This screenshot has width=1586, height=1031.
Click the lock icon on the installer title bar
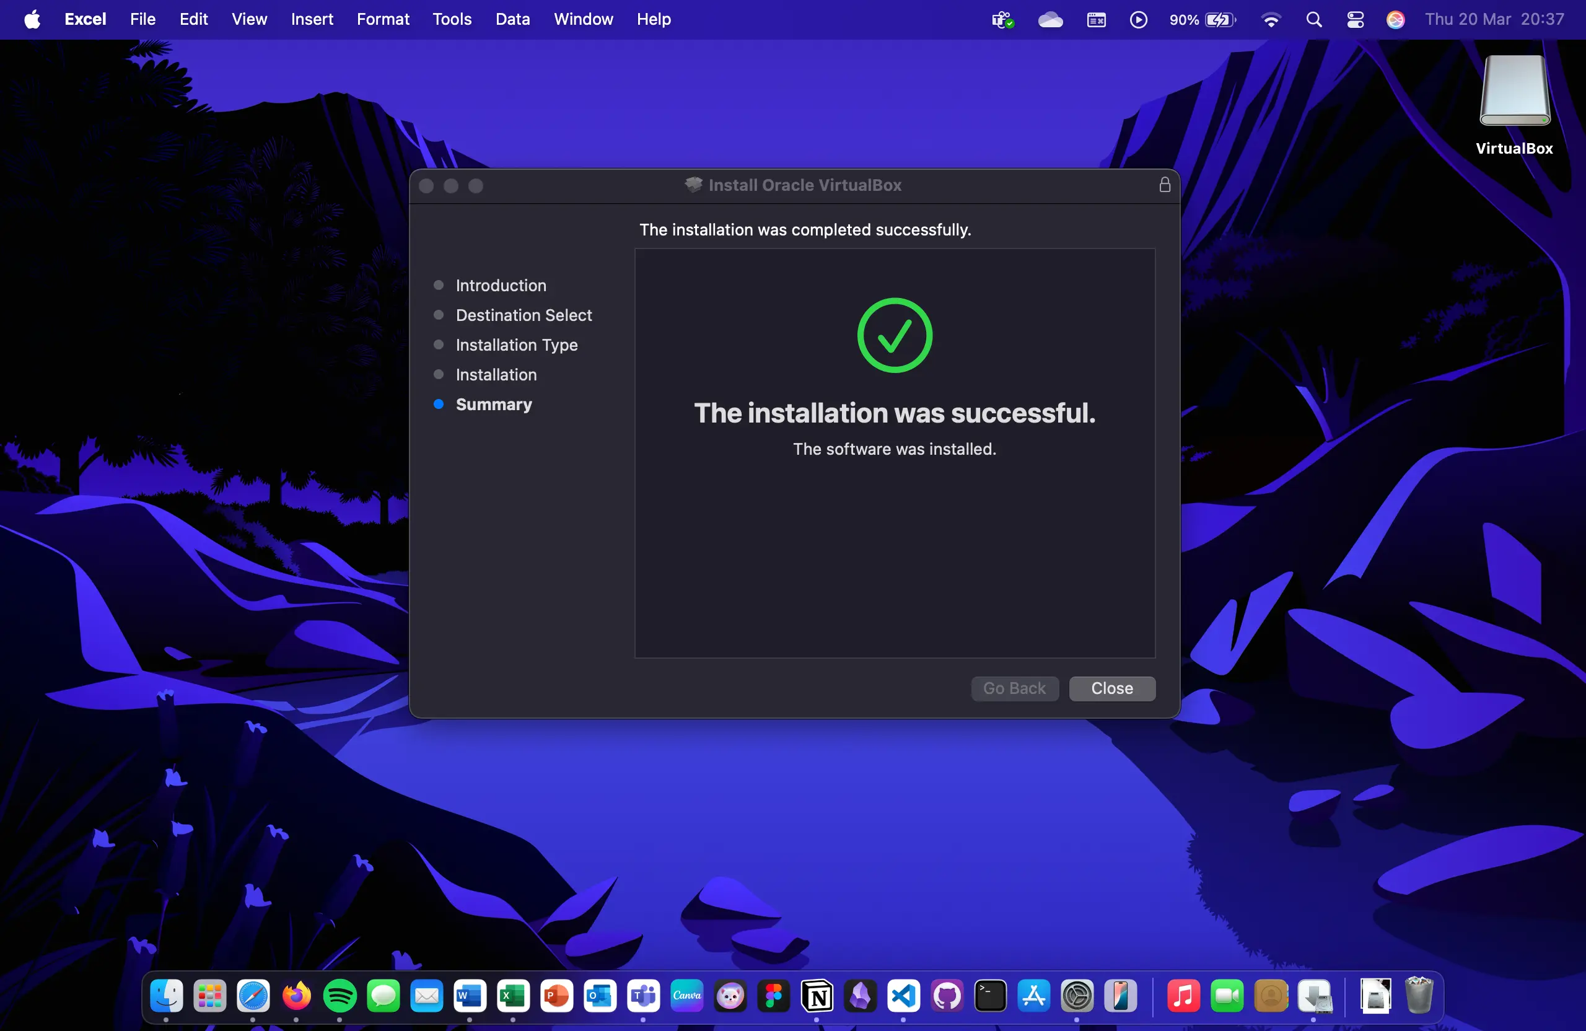point(1164,185)
